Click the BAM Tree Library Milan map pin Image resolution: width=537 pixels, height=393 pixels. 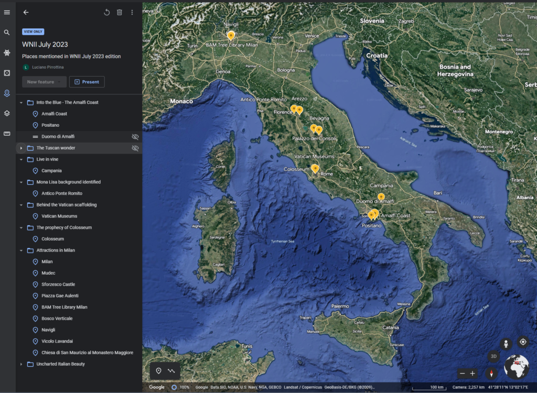(x=231, y=35)
